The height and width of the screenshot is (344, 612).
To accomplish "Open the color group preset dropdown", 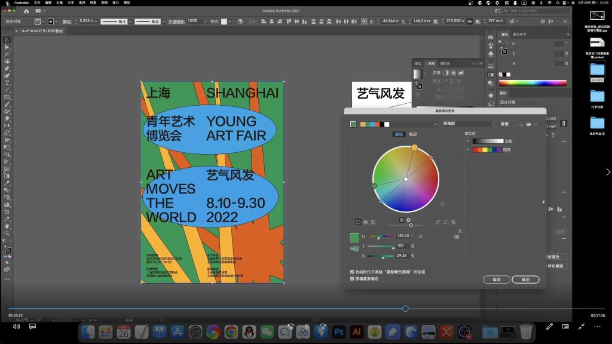I will (435, 123).
